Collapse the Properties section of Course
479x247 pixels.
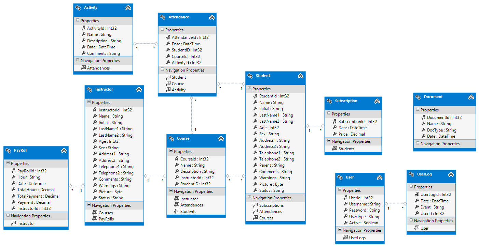tap(170, 152)
